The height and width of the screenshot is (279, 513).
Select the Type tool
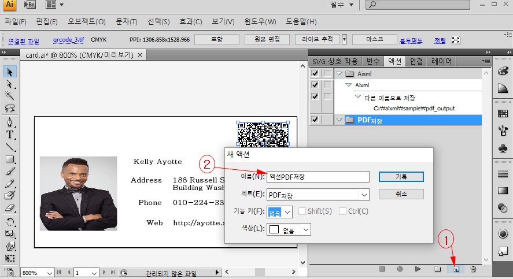pyautogui.click(x=10, y=135)
